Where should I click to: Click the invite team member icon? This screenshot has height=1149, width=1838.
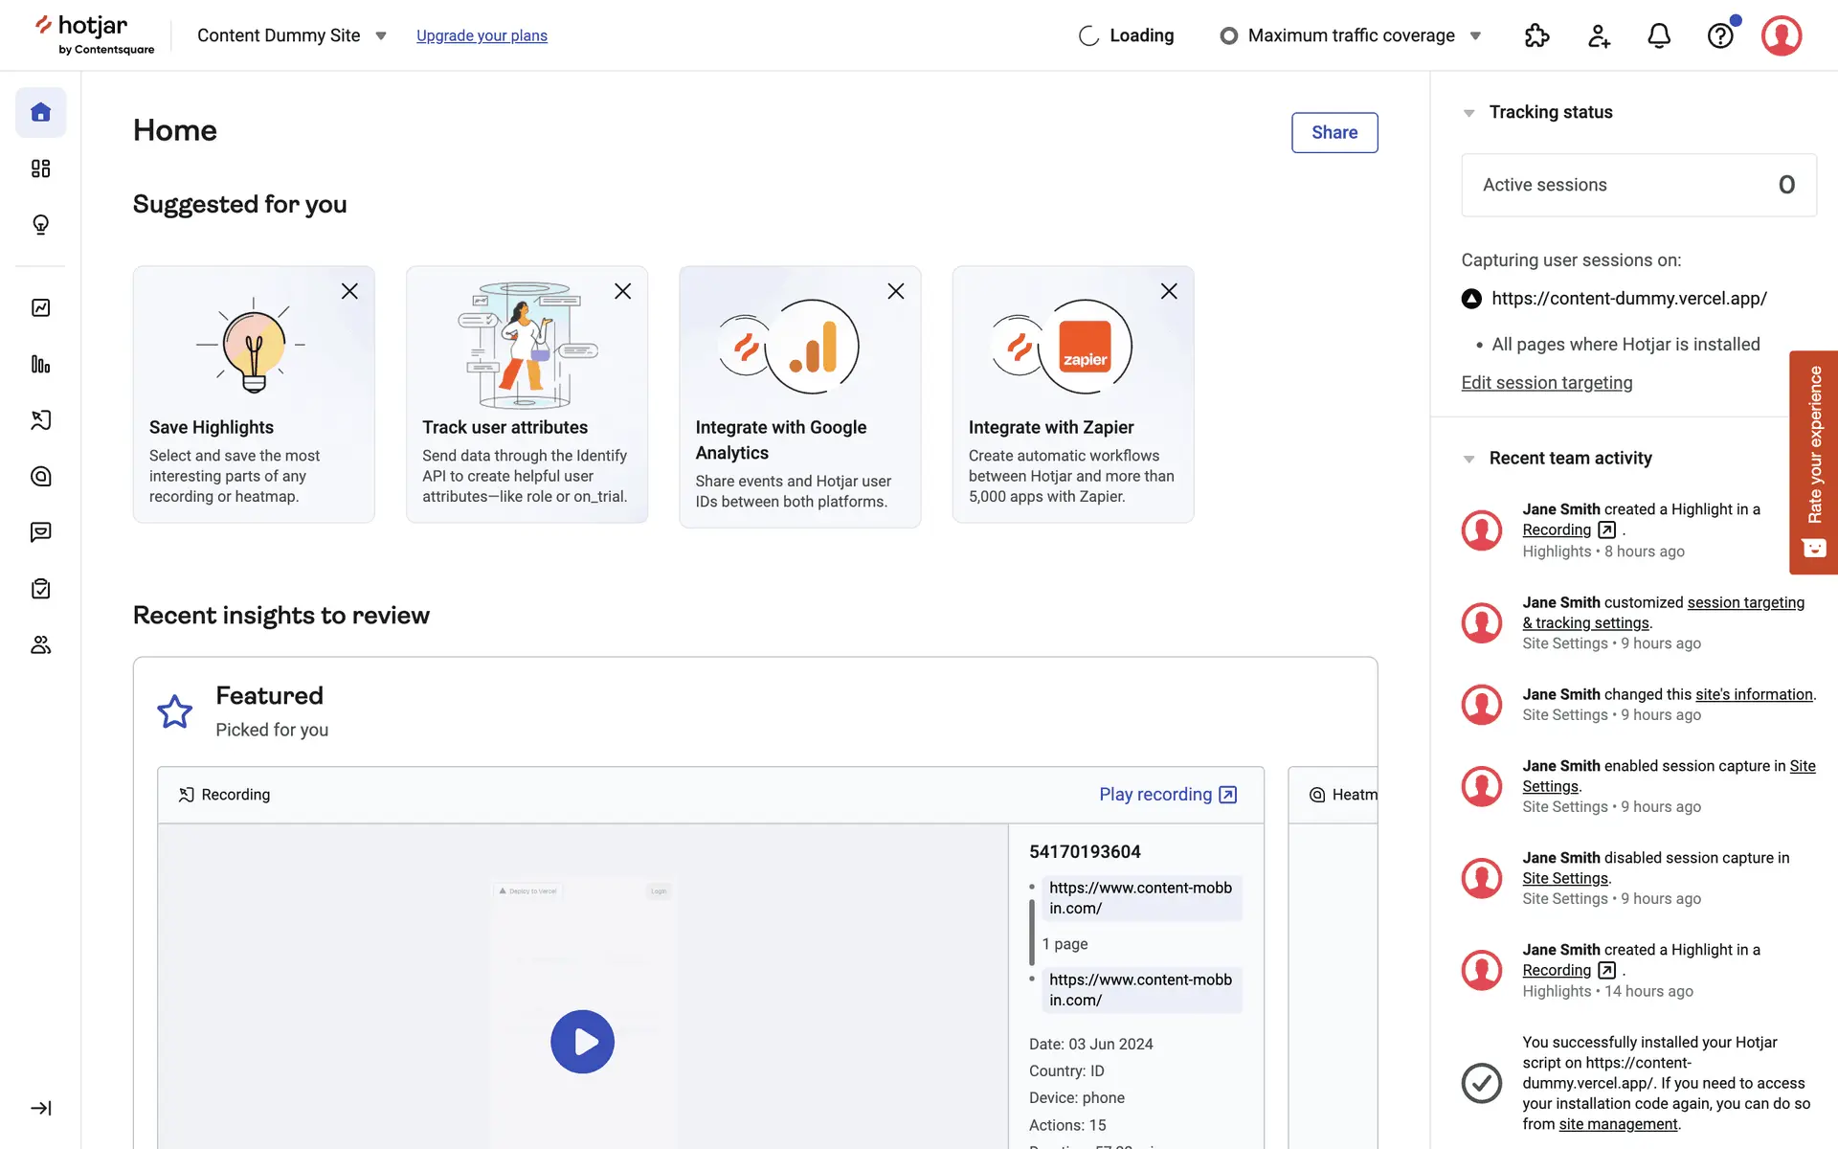click(1598, 36)
